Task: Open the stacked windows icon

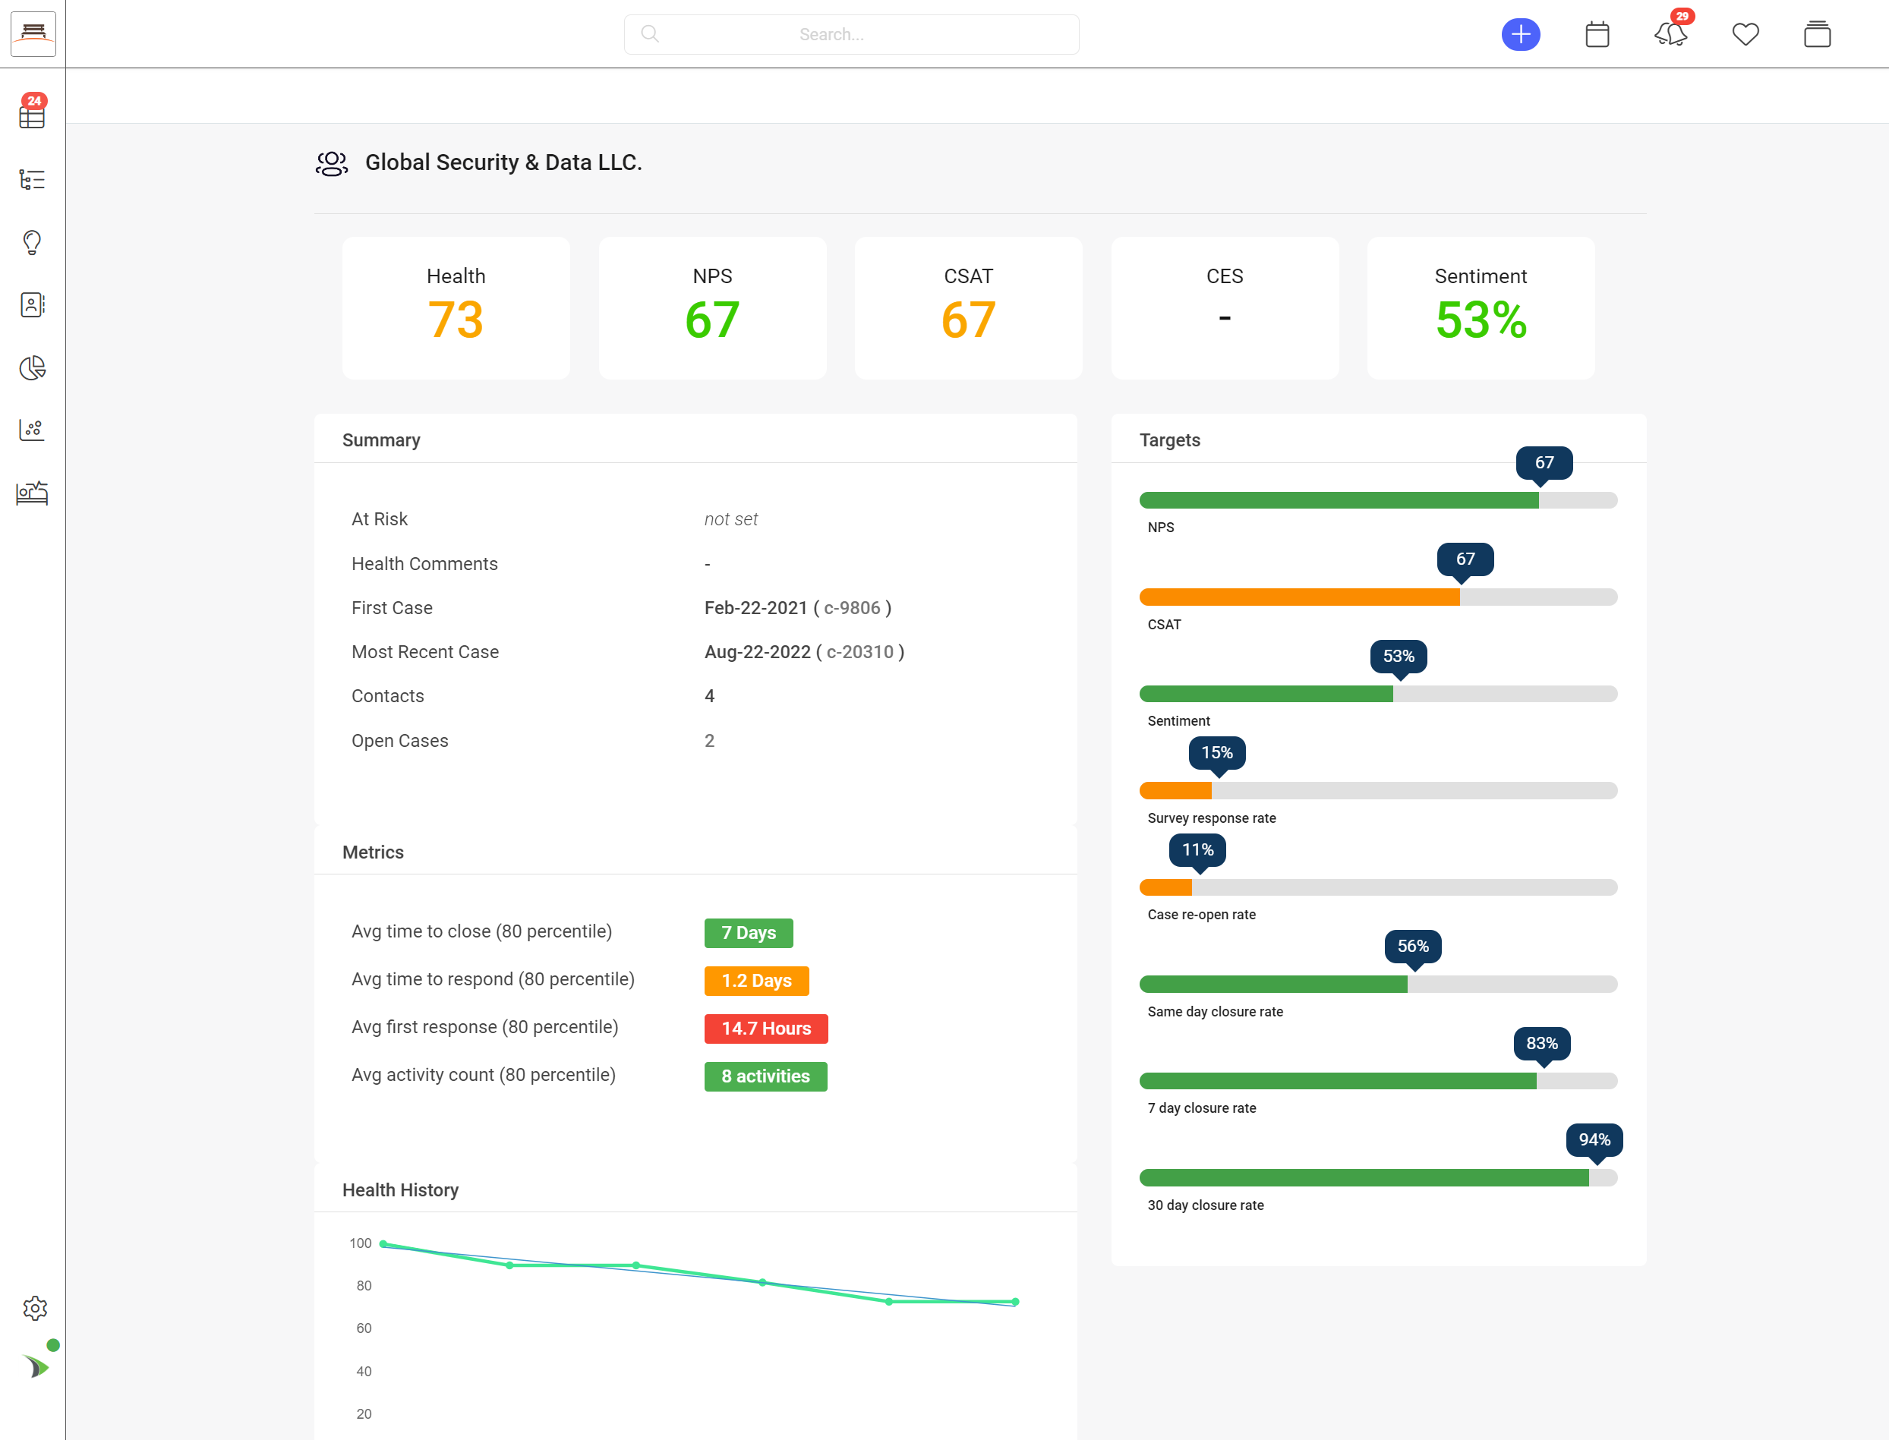Action: point(1817,34)
